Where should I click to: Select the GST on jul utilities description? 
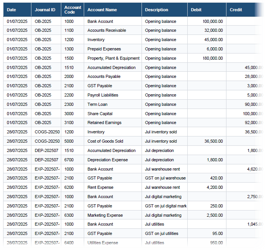(x=161, y=233)
